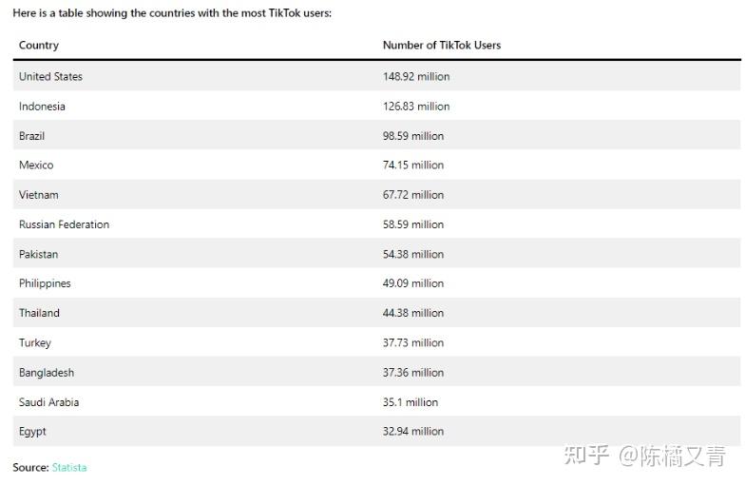Click the Country column header

pyautogui.click(x=39, y=45)
